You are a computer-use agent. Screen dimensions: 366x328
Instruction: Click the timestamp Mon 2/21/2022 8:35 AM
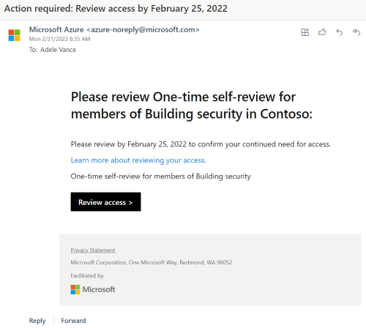point(60,39)
